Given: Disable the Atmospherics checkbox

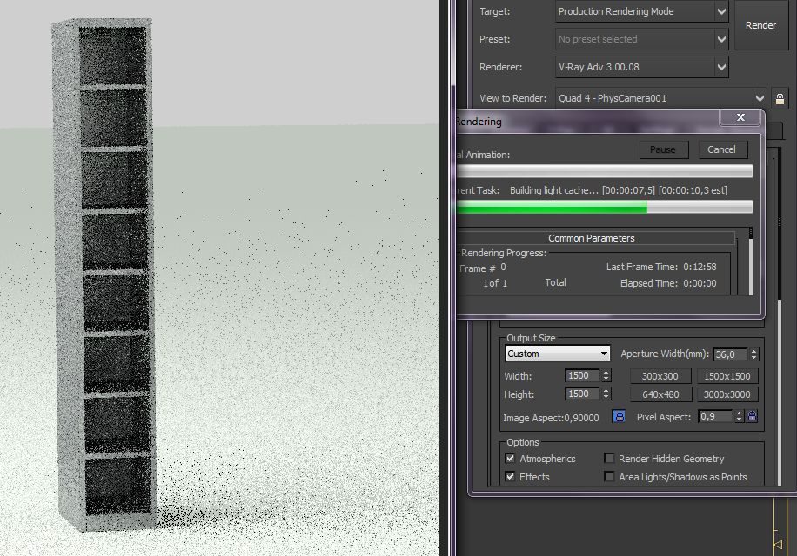Looking at the screenshot, I should coord(511,458).
